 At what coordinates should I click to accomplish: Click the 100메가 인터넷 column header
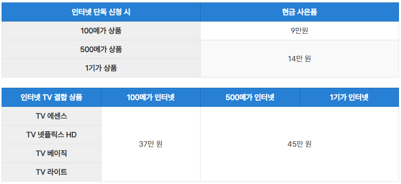151,97
